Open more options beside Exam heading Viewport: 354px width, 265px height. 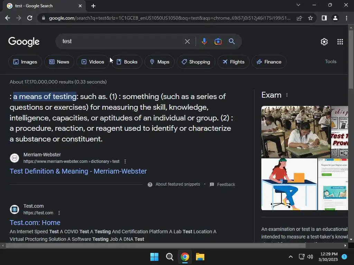point(287,95)
